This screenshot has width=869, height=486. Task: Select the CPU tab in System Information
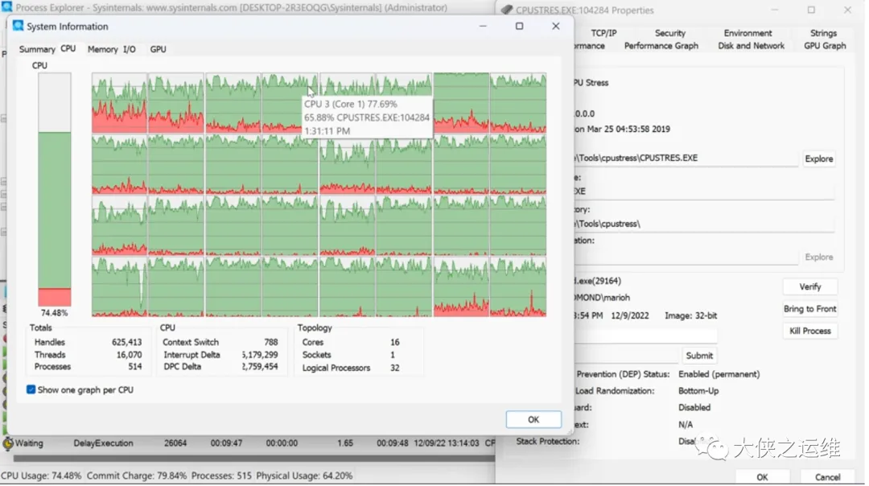68,49
